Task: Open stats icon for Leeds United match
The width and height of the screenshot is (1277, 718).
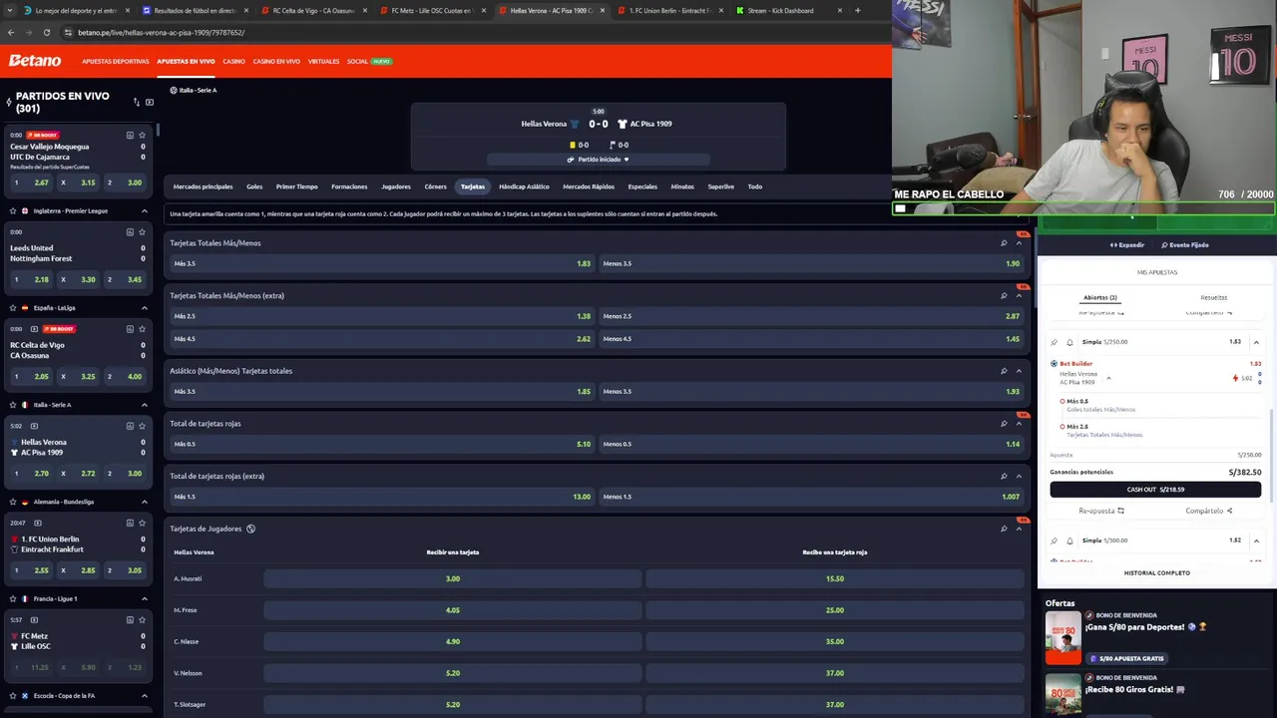Action: (x=130, y=232)
